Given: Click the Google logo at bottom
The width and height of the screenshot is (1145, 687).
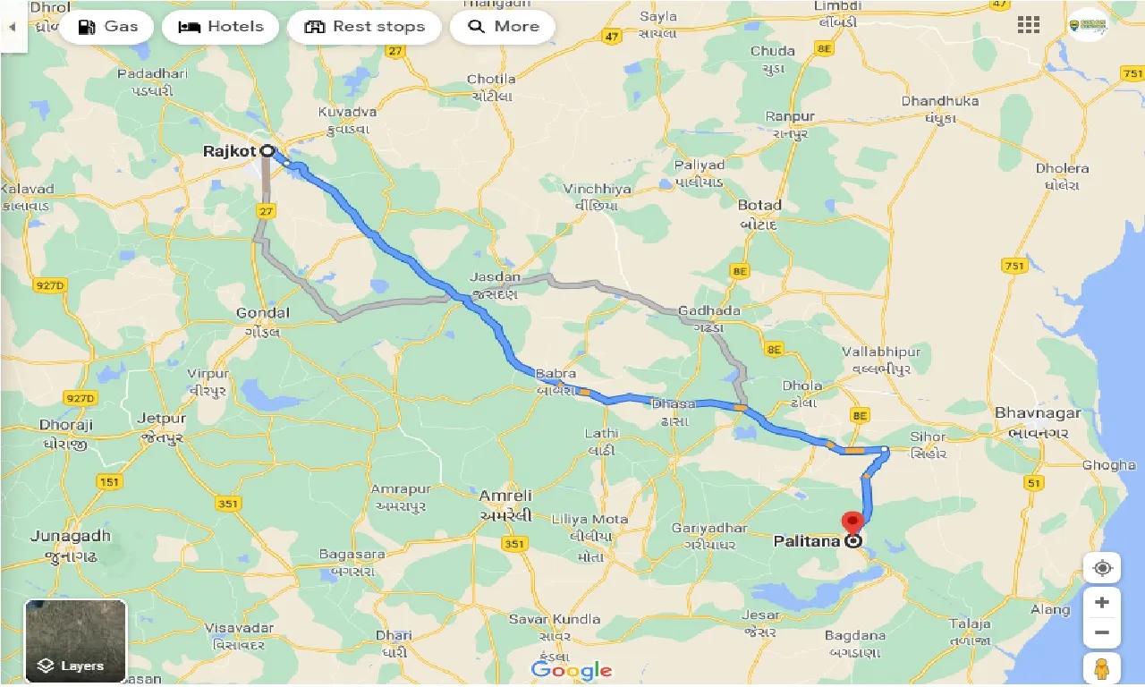Looking at the screenshot, I should (572, 670).
